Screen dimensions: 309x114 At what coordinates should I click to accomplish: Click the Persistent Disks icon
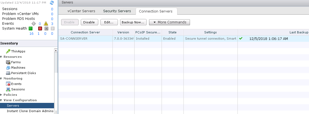[x=8, y=73]
